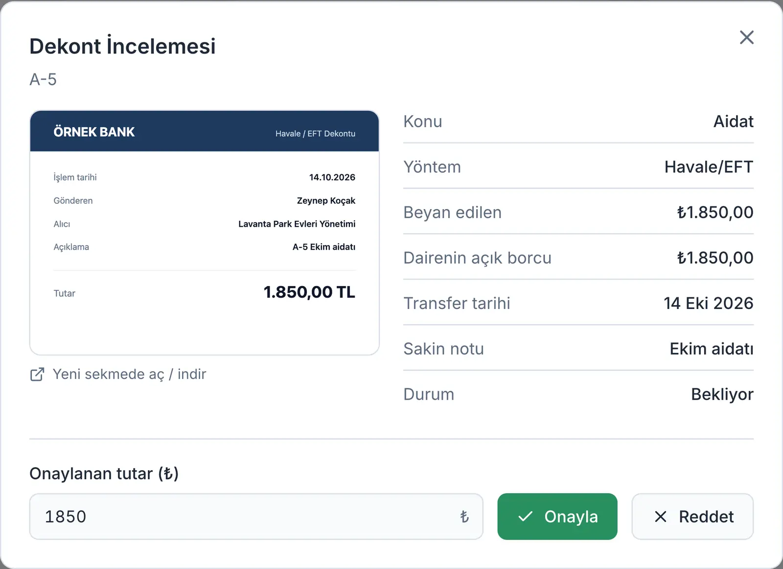Image resolution: width=783 pixels, height=569 pixels.
Task: Click the lira symbol inside amount field
Action: 464,517
